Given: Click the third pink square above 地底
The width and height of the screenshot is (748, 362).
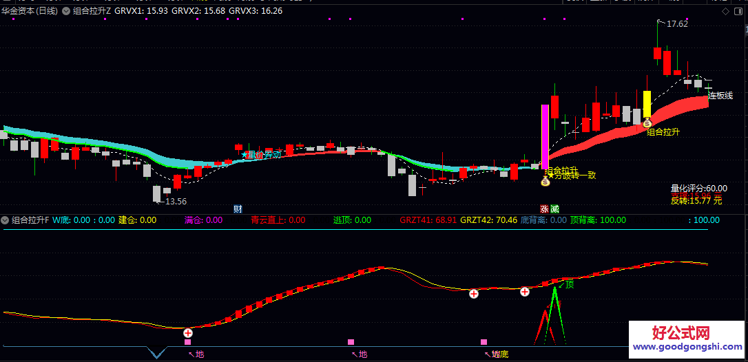Looking at the screenshot, I should [x=484, y=342].
